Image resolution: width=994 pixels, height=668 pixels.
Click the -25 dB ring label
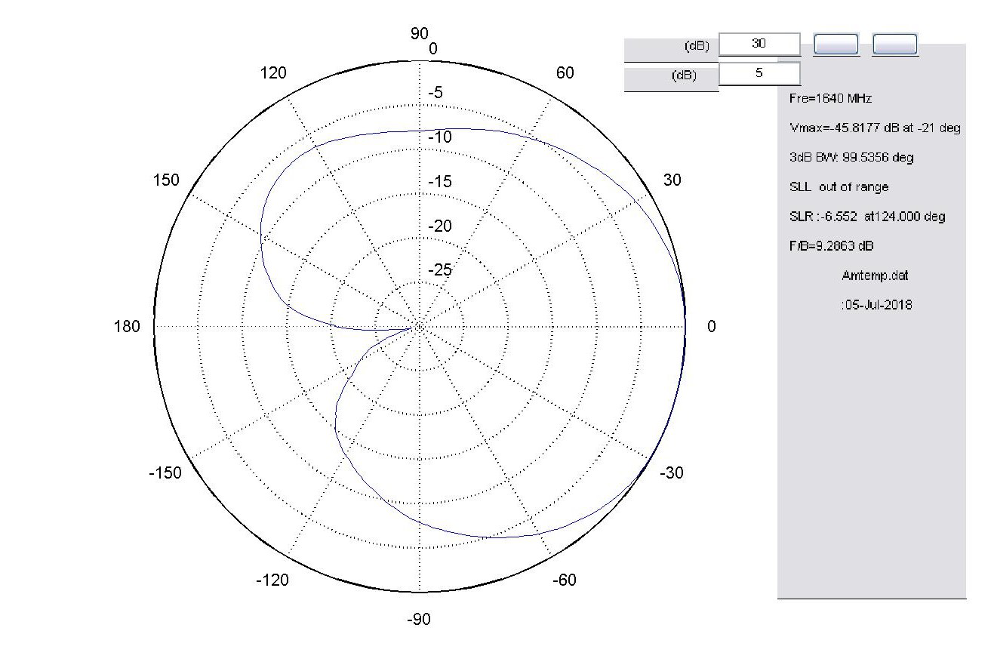[441, 270]
